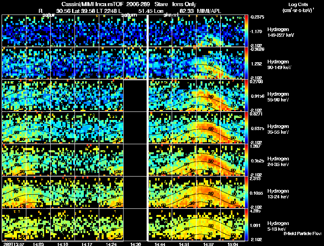Click the (cm²-sr-s-keV) units label
The height and width of the screenshot is (246, 324).
pos(298,11)
